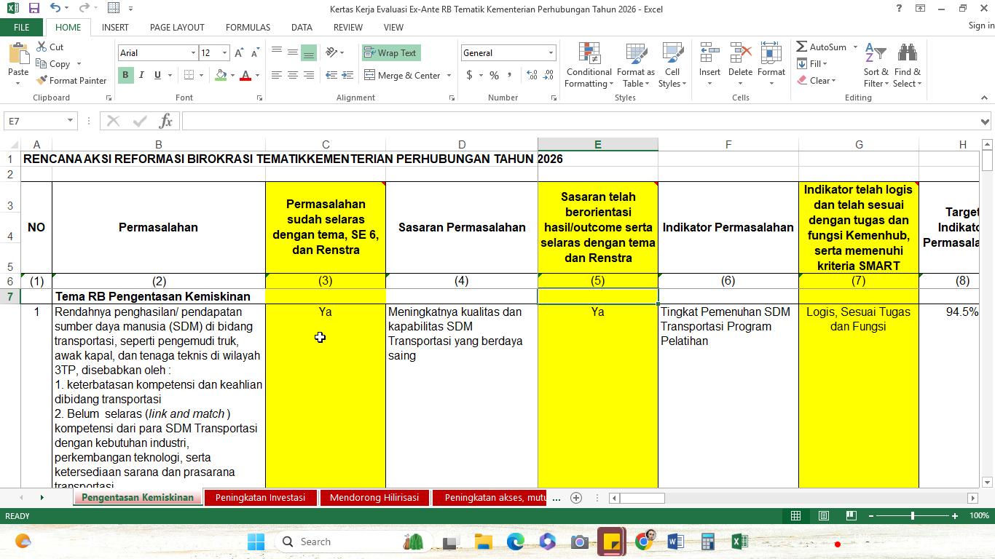Image resolution: width=995 pixels, height=559 pixels.
Task: Add a new sheet with plus button
Action: (576, 498)
